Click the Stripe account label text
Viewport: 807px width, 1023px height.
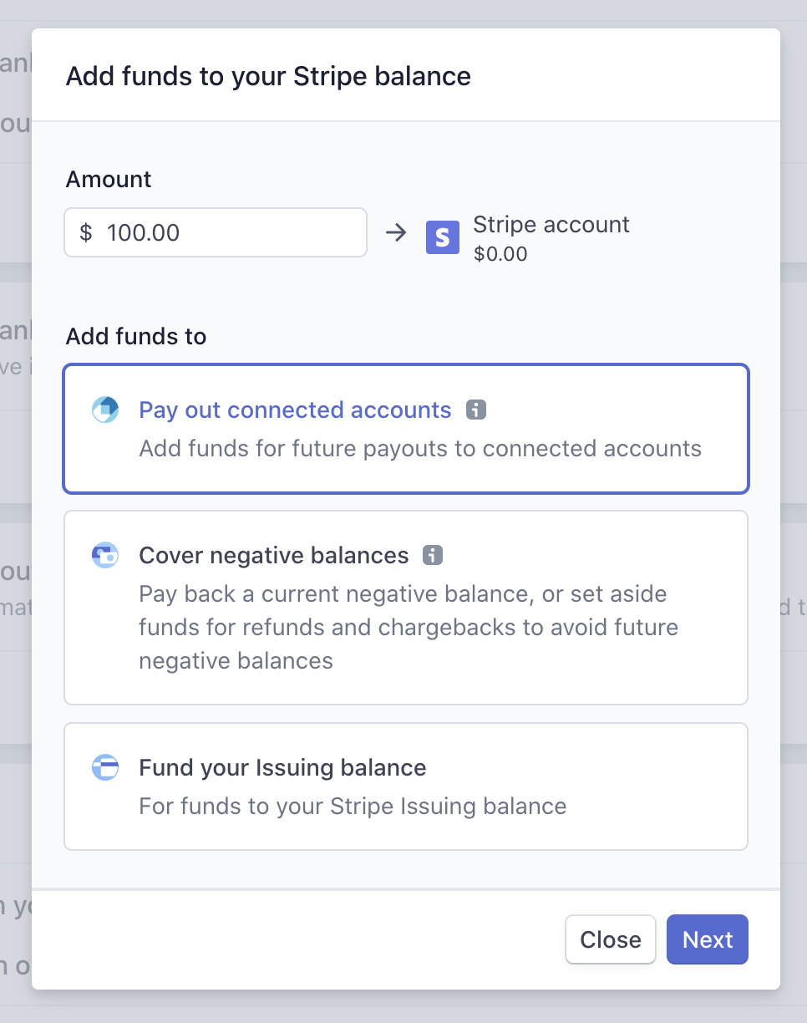point(551,225)
